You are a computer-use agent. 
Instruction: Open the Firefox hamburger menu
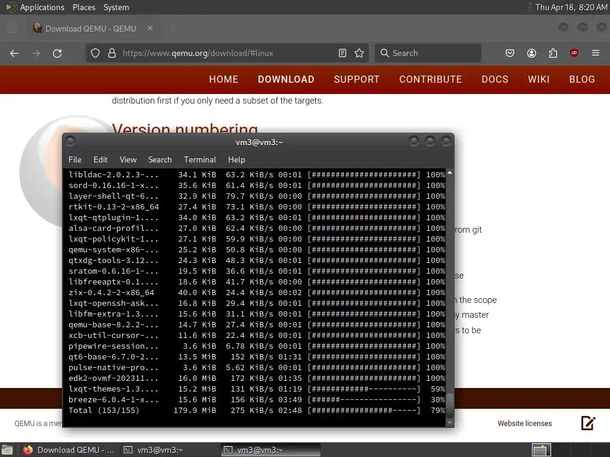[595, 53]
